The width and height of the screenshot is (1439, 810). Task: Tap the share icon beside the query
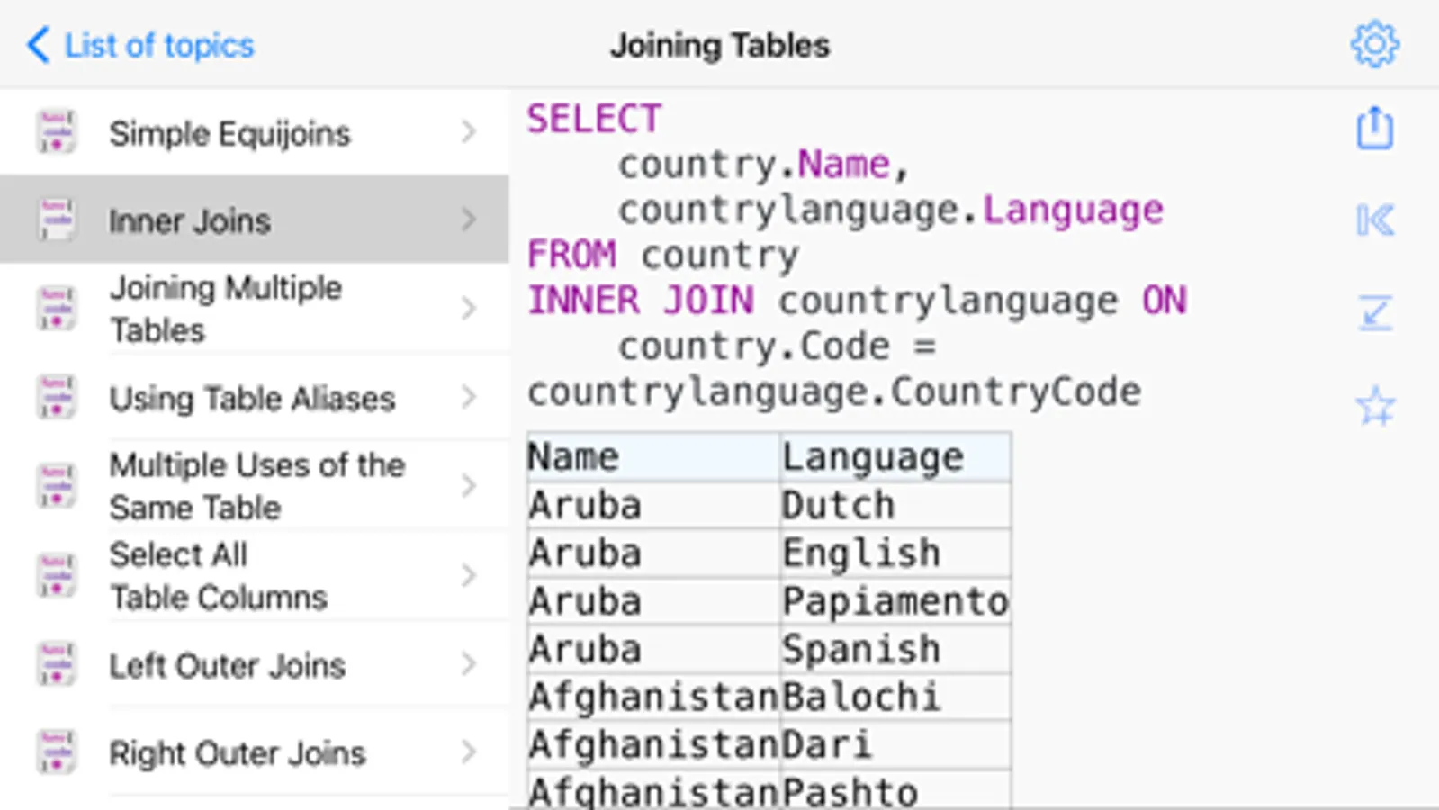1374,128
